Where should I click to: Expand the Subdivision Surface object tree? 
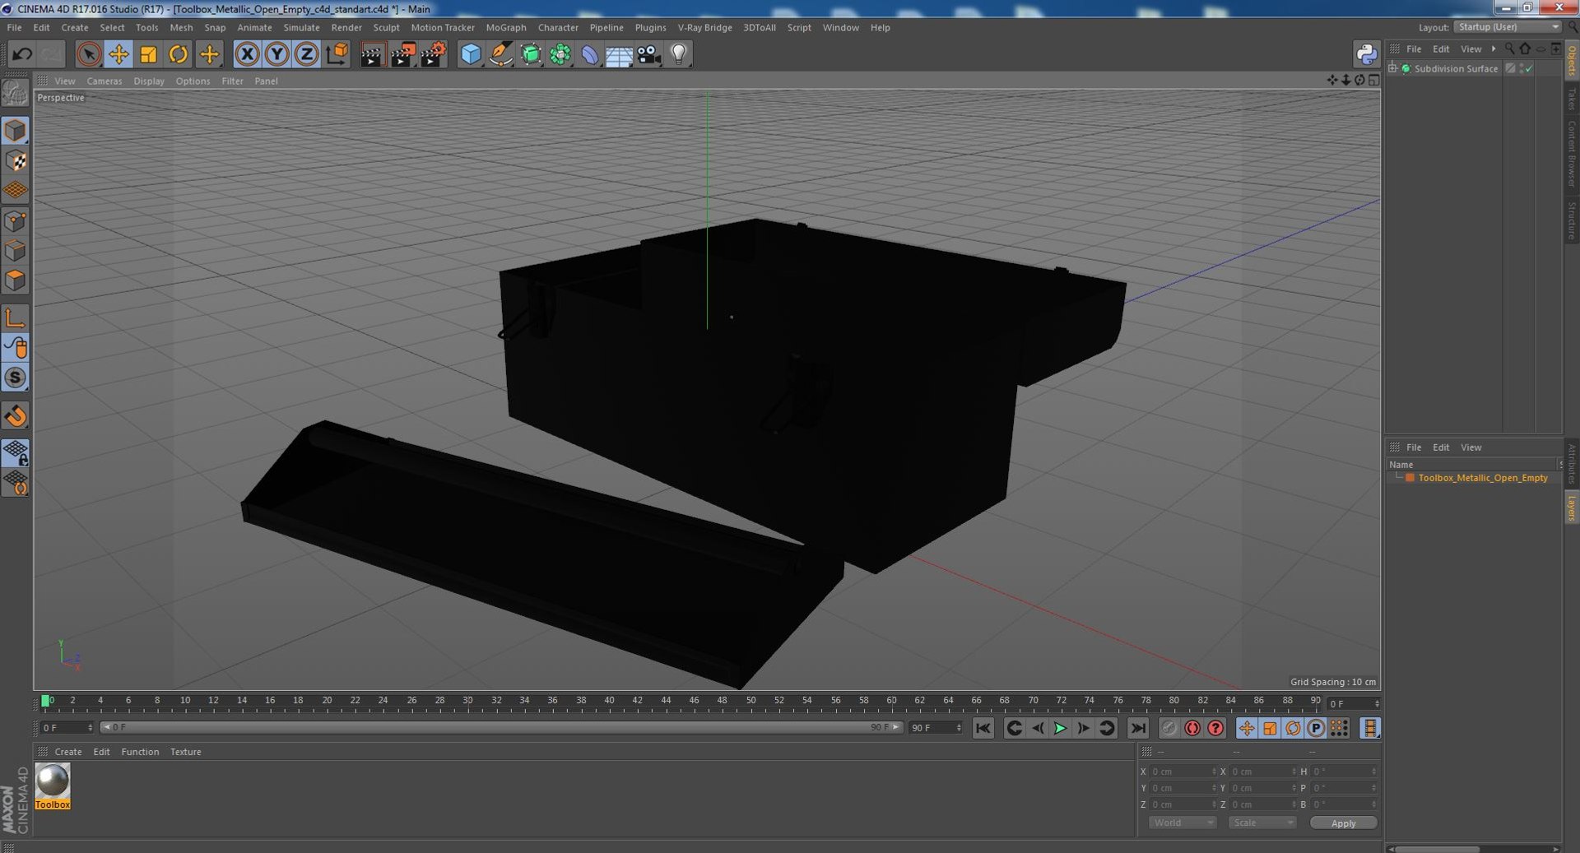pyautogui.click(x=1392, y=68)
